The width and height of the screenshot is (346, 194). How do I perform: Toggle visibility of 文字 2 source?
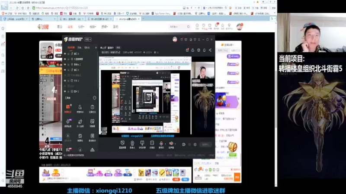(65, 81)
